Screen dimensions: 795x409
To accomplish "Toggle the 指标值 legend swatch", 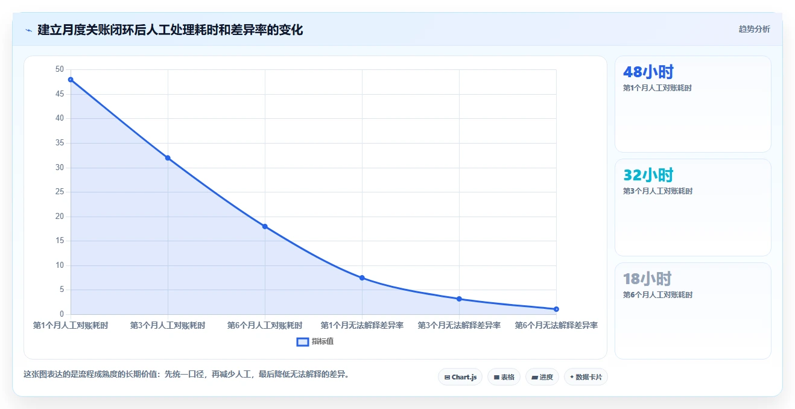I will click(x=303, y=341).
